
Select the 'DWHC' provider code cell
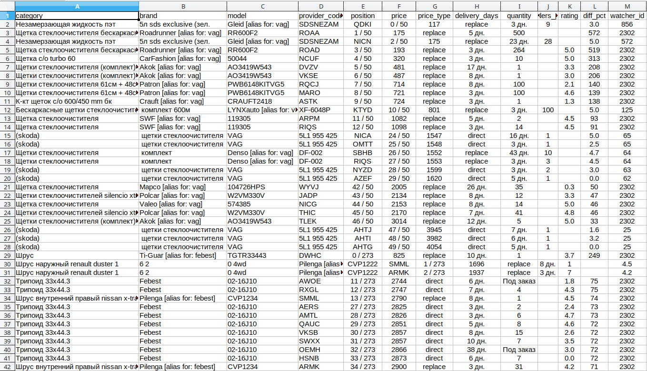[x=321, y=255]
